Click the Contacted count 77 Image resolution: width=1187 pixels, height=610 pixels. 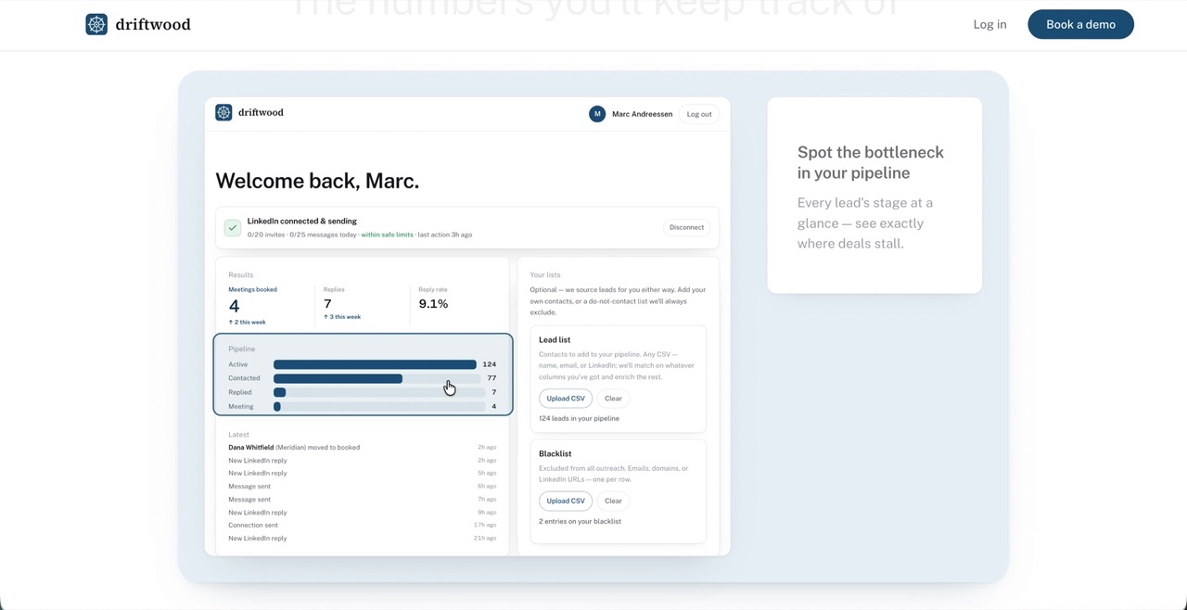click(x=491, y=378)
